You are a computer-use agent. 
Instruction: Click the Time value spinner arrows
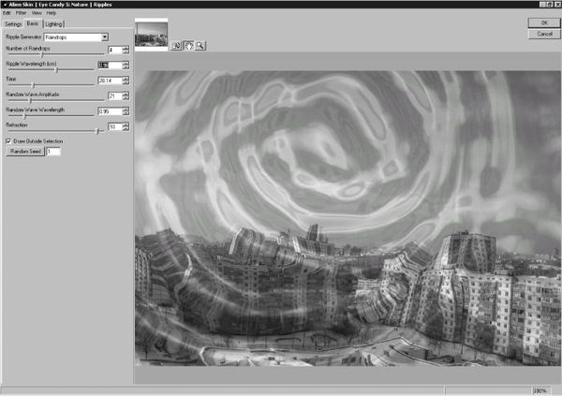click(126, 81)
